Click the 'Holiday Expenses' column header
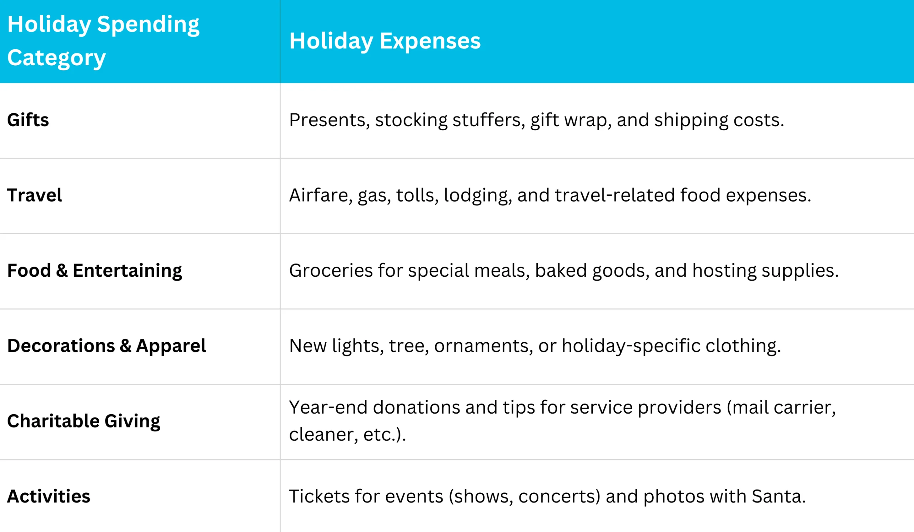This screenshot has width=914, height=532. tap(385, 41)
